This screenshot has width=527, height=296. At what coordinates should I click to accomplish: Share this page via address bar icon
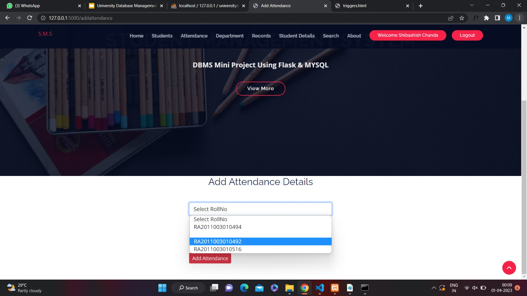coord(451,18)
